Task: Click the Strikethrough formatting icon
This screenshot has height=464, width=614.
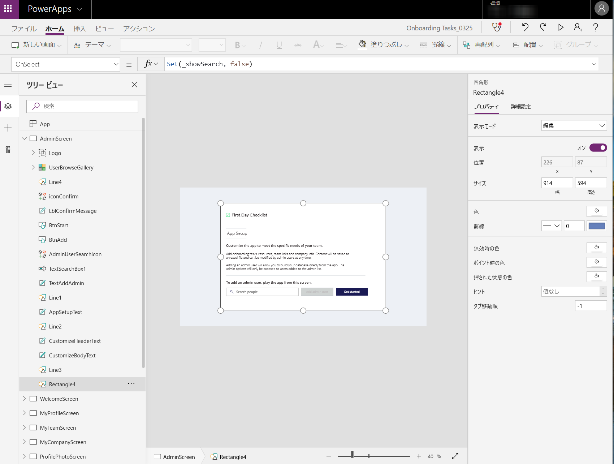Action: 298,45
